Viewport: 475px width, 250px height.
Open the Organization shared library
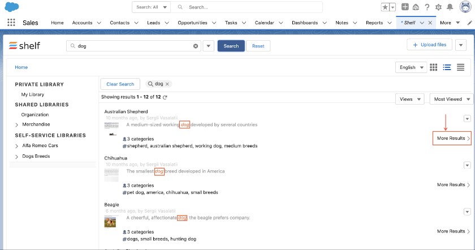[x=35, y=115]
